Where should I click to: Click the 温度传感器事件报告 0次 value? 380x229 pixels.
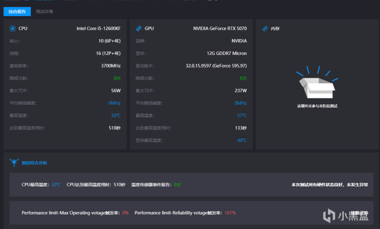[177, 185]
